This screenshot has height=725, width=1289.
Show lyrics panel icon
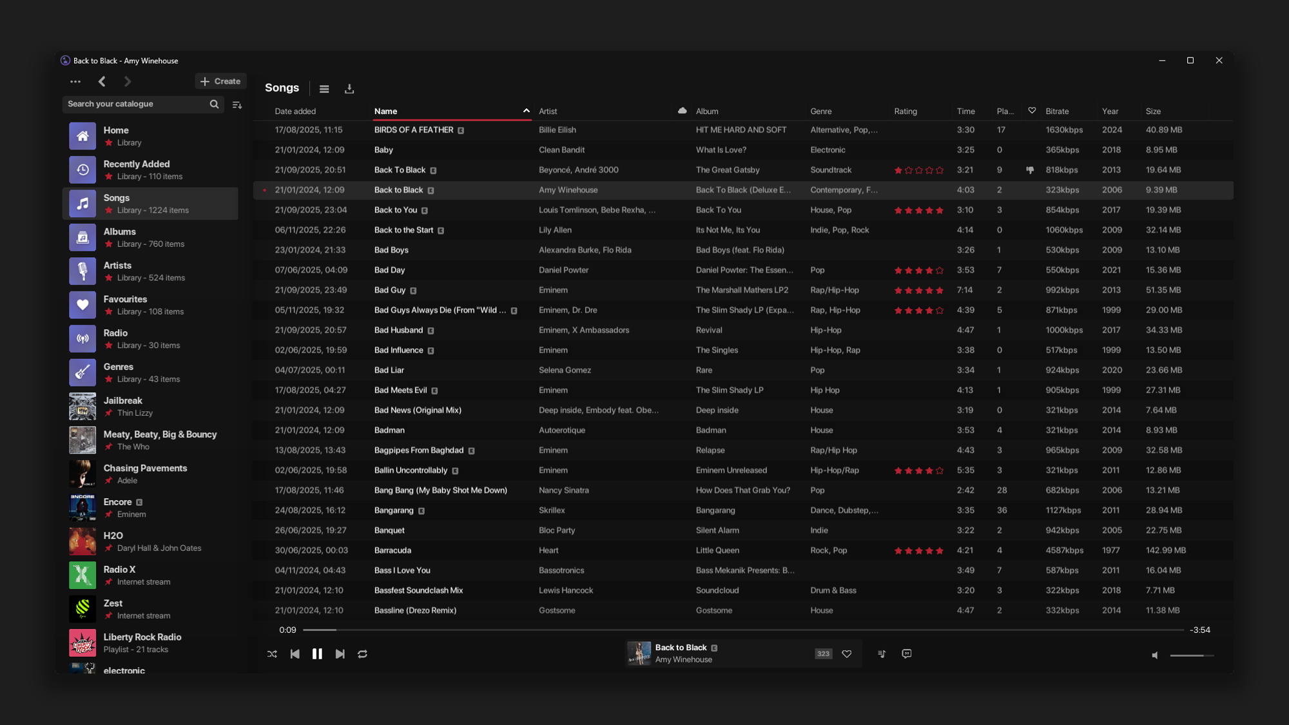pos(907,653)
